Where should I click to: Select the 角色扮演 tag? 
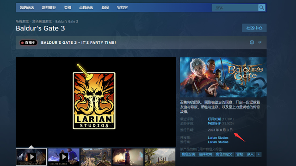[188, 154]
